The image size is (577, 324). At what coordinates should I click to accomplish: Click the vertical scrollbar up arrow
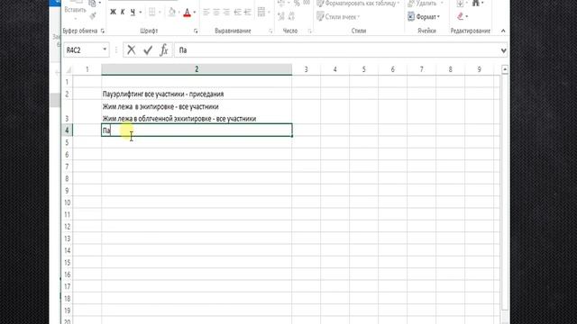pyautogui.click(x=505, y=69)
